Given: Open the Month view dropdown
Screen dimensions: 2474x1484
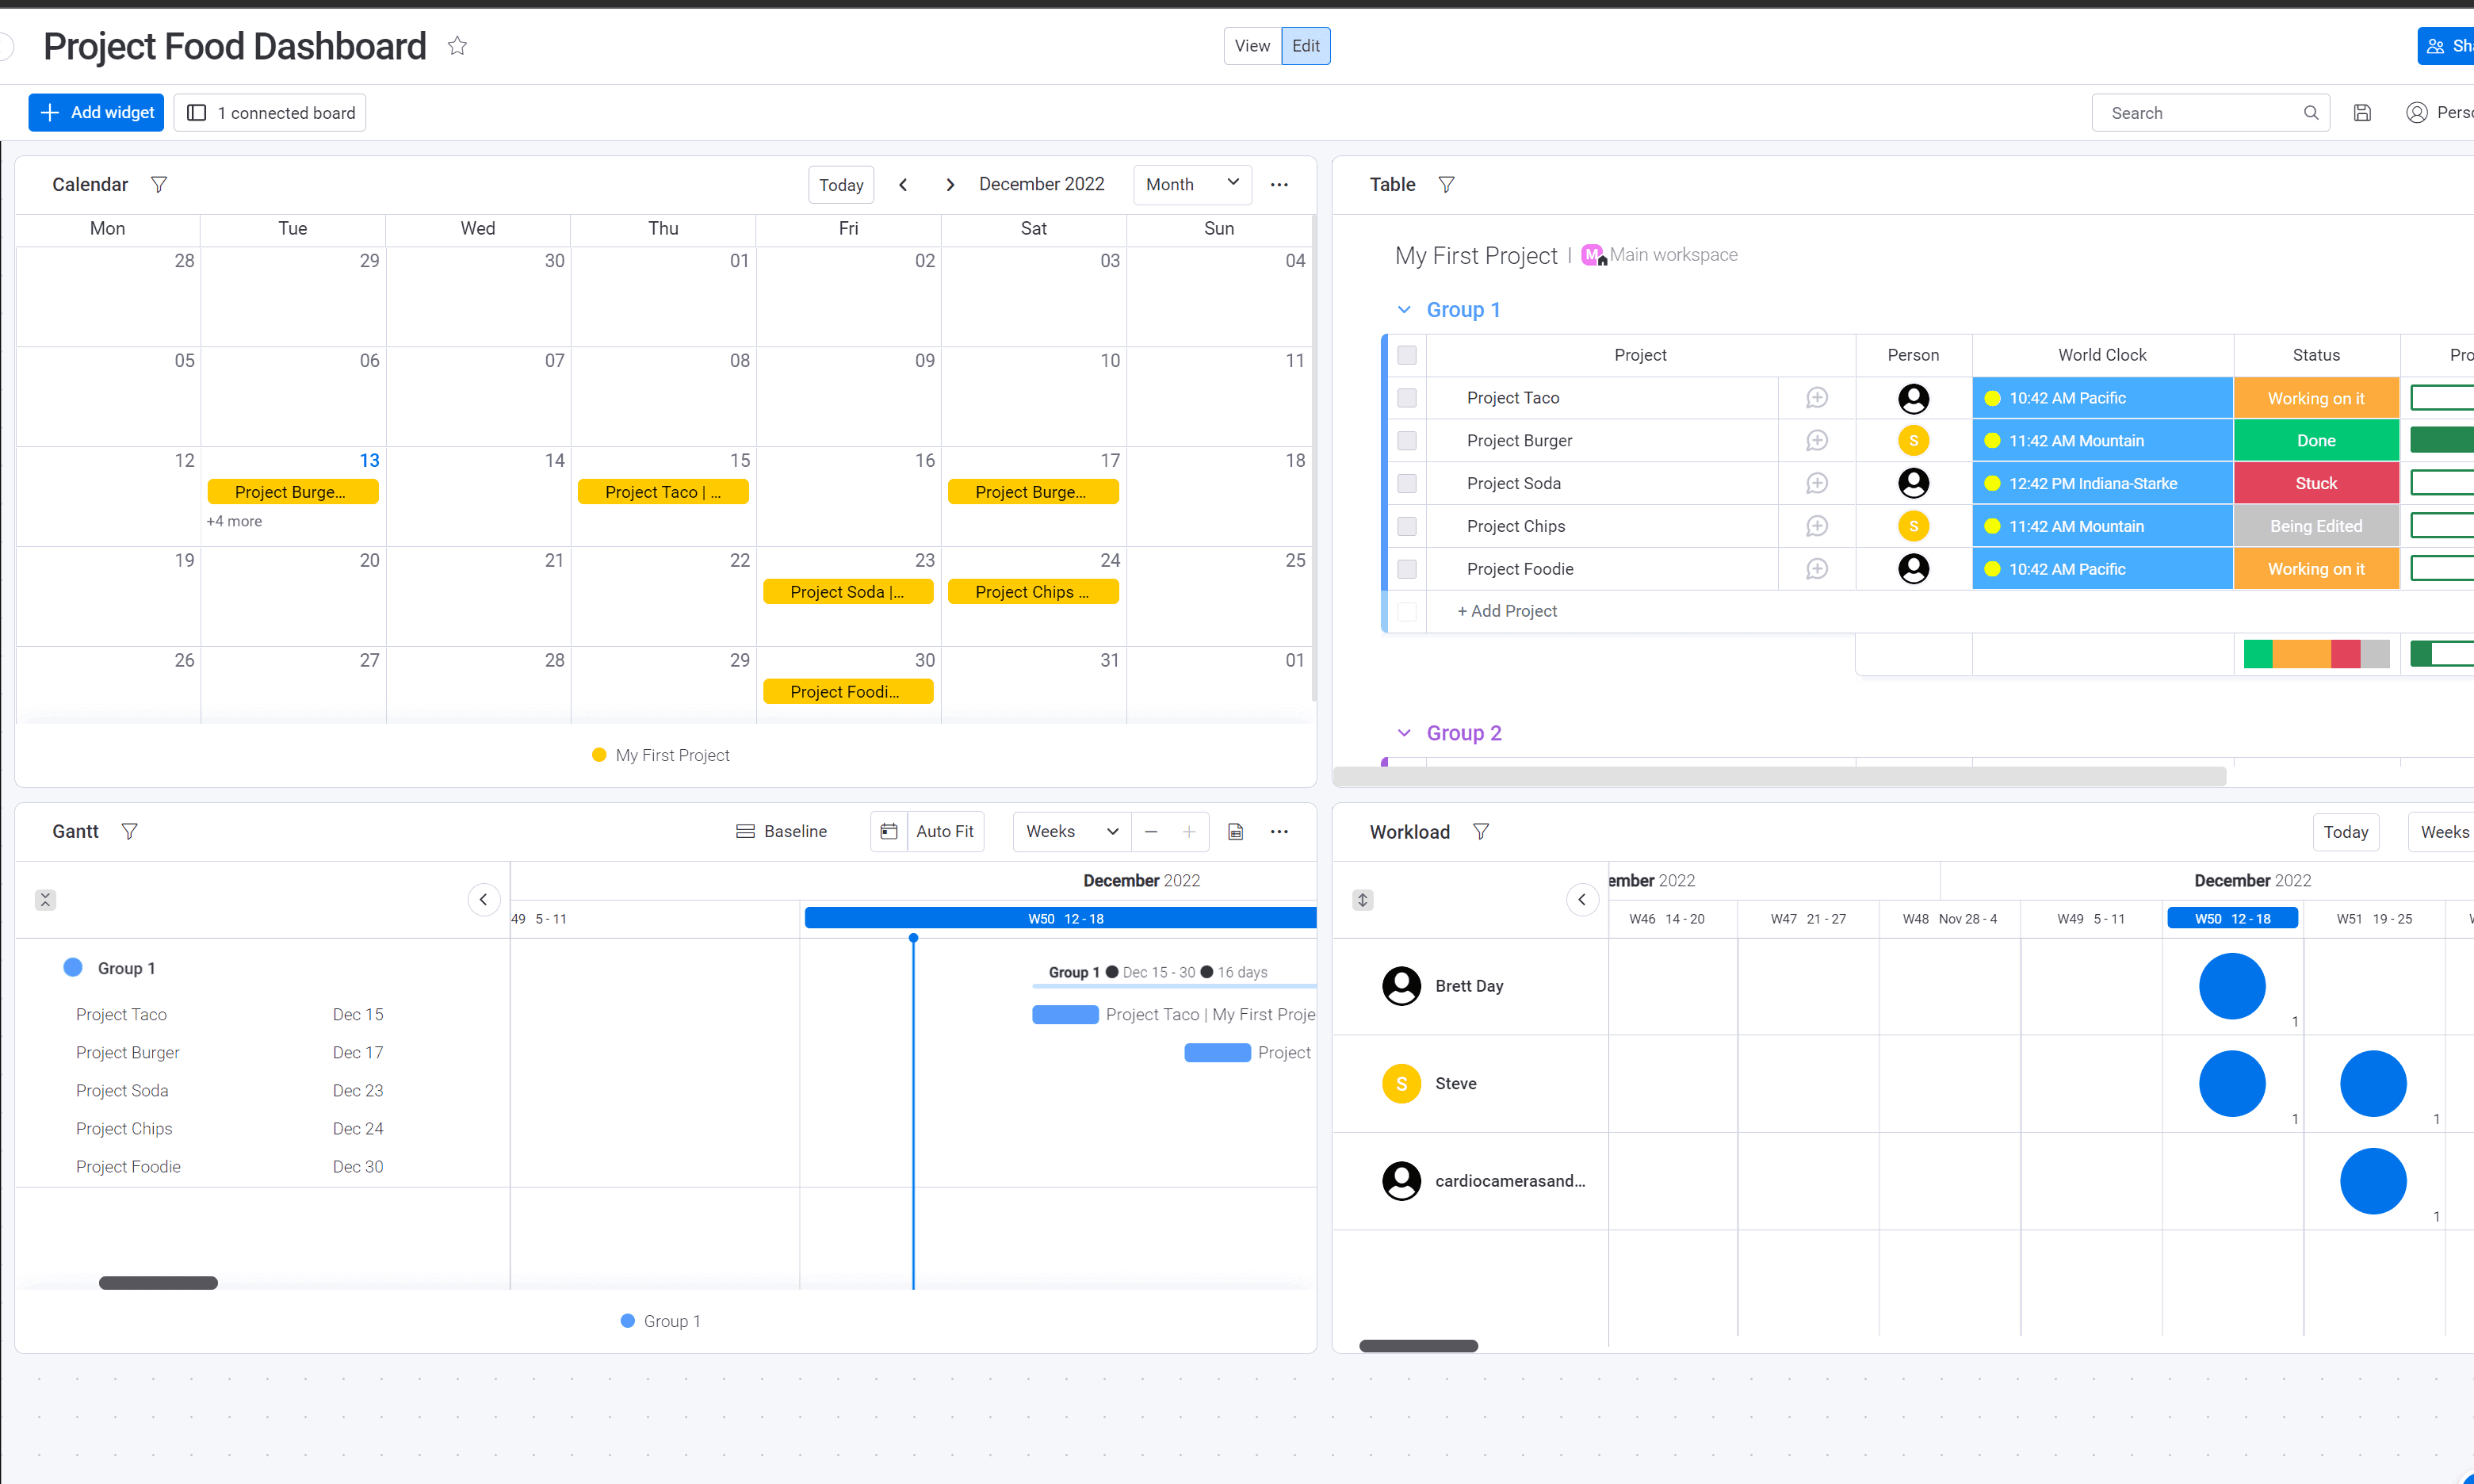Looking at the screenshot, I should coord(1192,184).
